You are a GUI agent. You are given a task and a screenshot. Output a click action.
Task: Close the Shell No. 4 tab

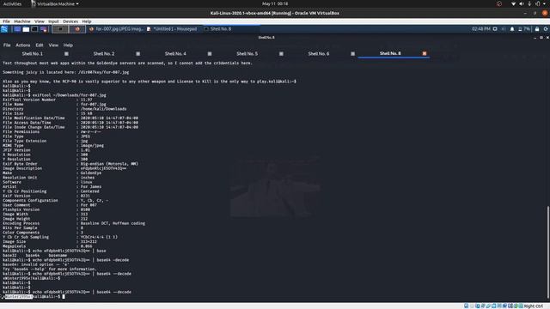210,53
